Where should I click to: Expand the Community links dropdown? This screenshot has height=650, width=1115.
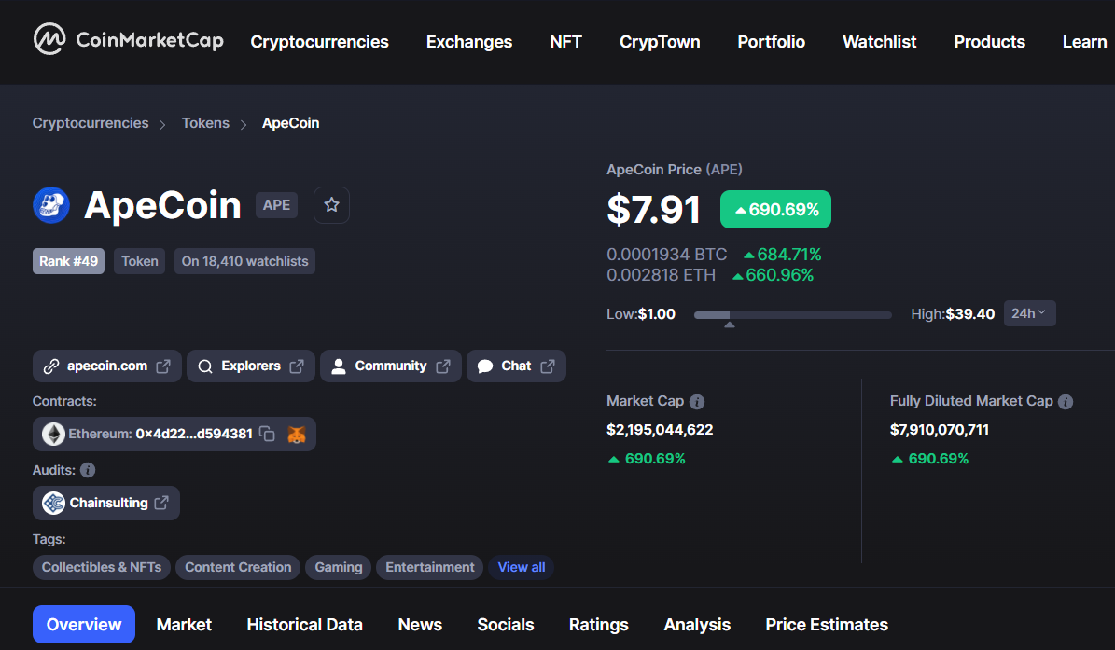click(x=391, y=366)
